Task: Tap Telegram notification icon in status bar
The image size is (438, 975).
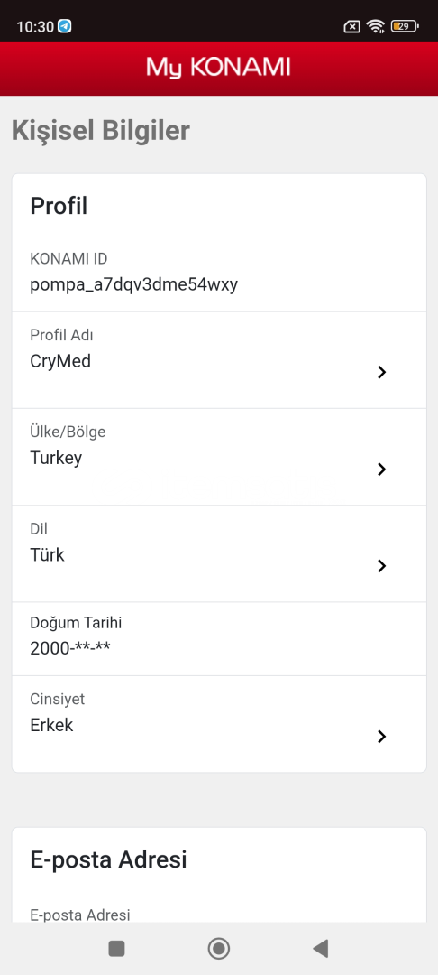Action: 65,26
